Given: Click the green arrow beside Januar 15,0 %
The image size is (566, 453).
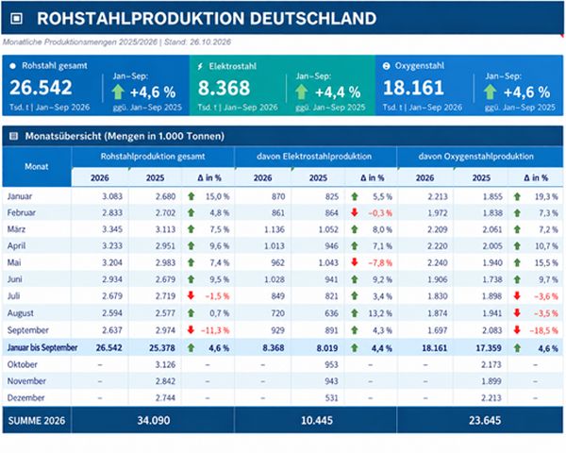Looking at the screenshot, I should click(x=191, y=196).
